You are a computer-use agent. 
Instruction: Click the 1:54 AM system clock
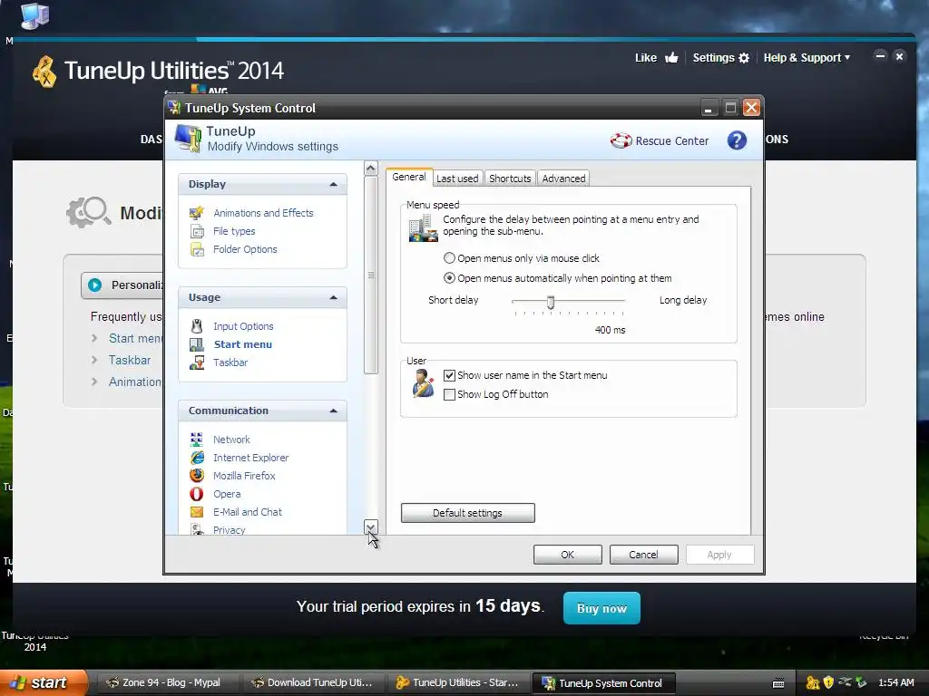pos(895,682)
